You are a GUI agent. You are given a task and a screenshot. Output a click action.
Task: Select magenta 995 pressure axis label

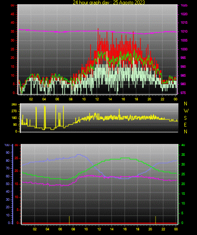click(183, 58)
